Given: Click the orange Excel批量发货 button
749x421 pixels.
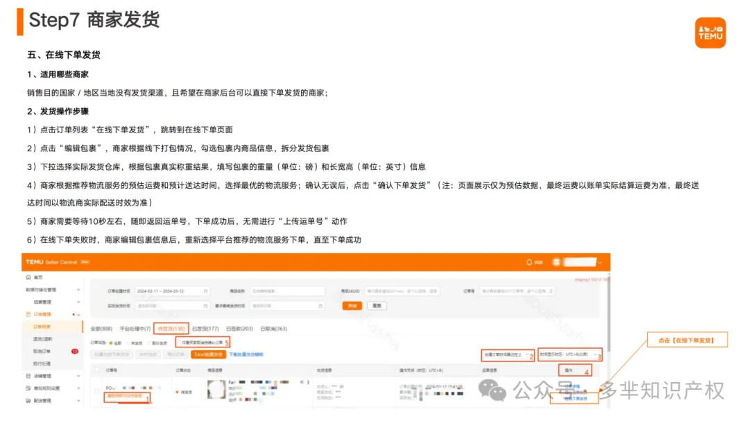Looking at the screenshot, I should pyautogui.click(x=208, y=354).
